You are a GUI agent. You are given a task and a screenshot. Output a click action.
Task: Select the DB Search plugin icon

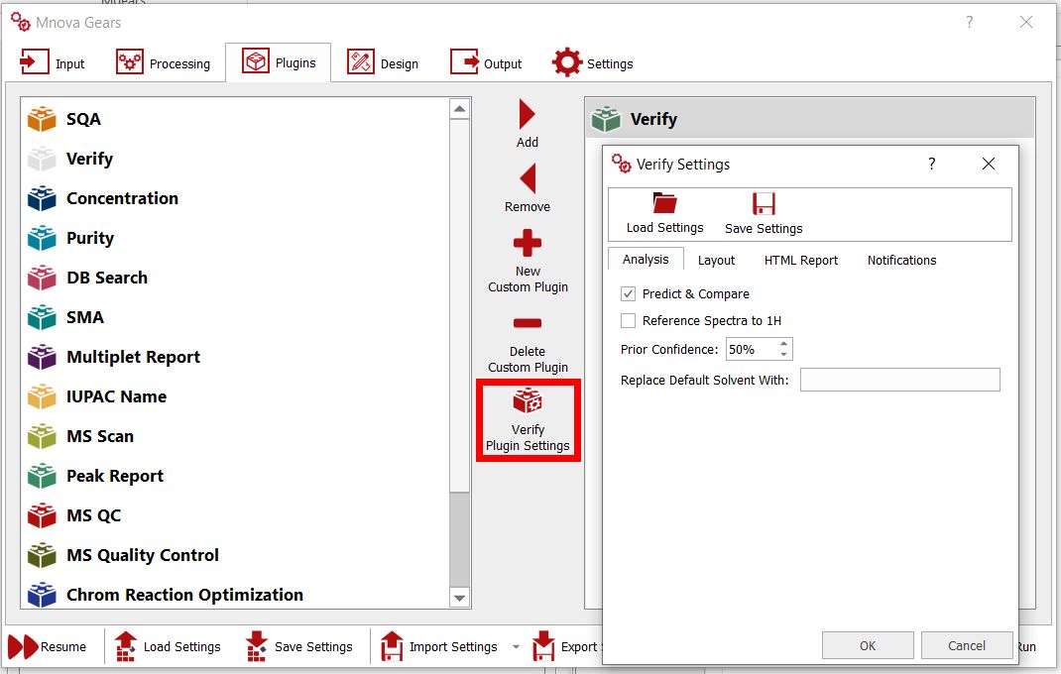click(42, 278)
